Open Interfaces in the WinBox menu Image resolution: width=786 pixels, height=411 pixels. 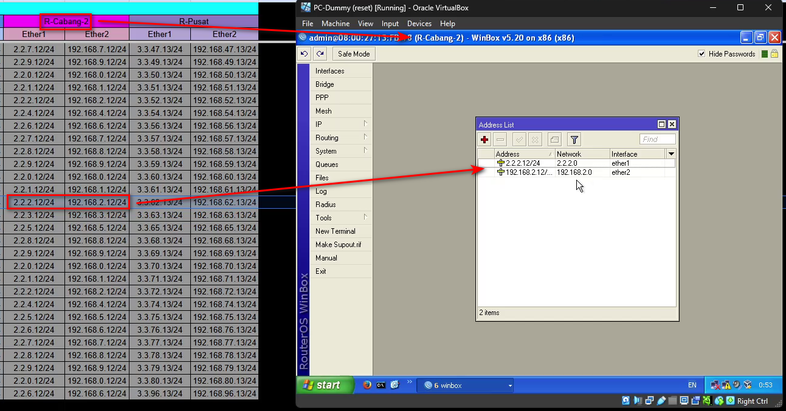tap(341, 71)
